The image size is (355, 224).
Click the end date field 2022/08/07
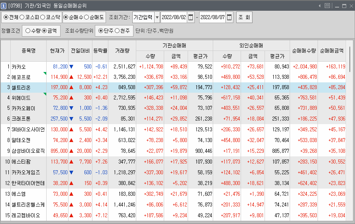click(213, 18)
